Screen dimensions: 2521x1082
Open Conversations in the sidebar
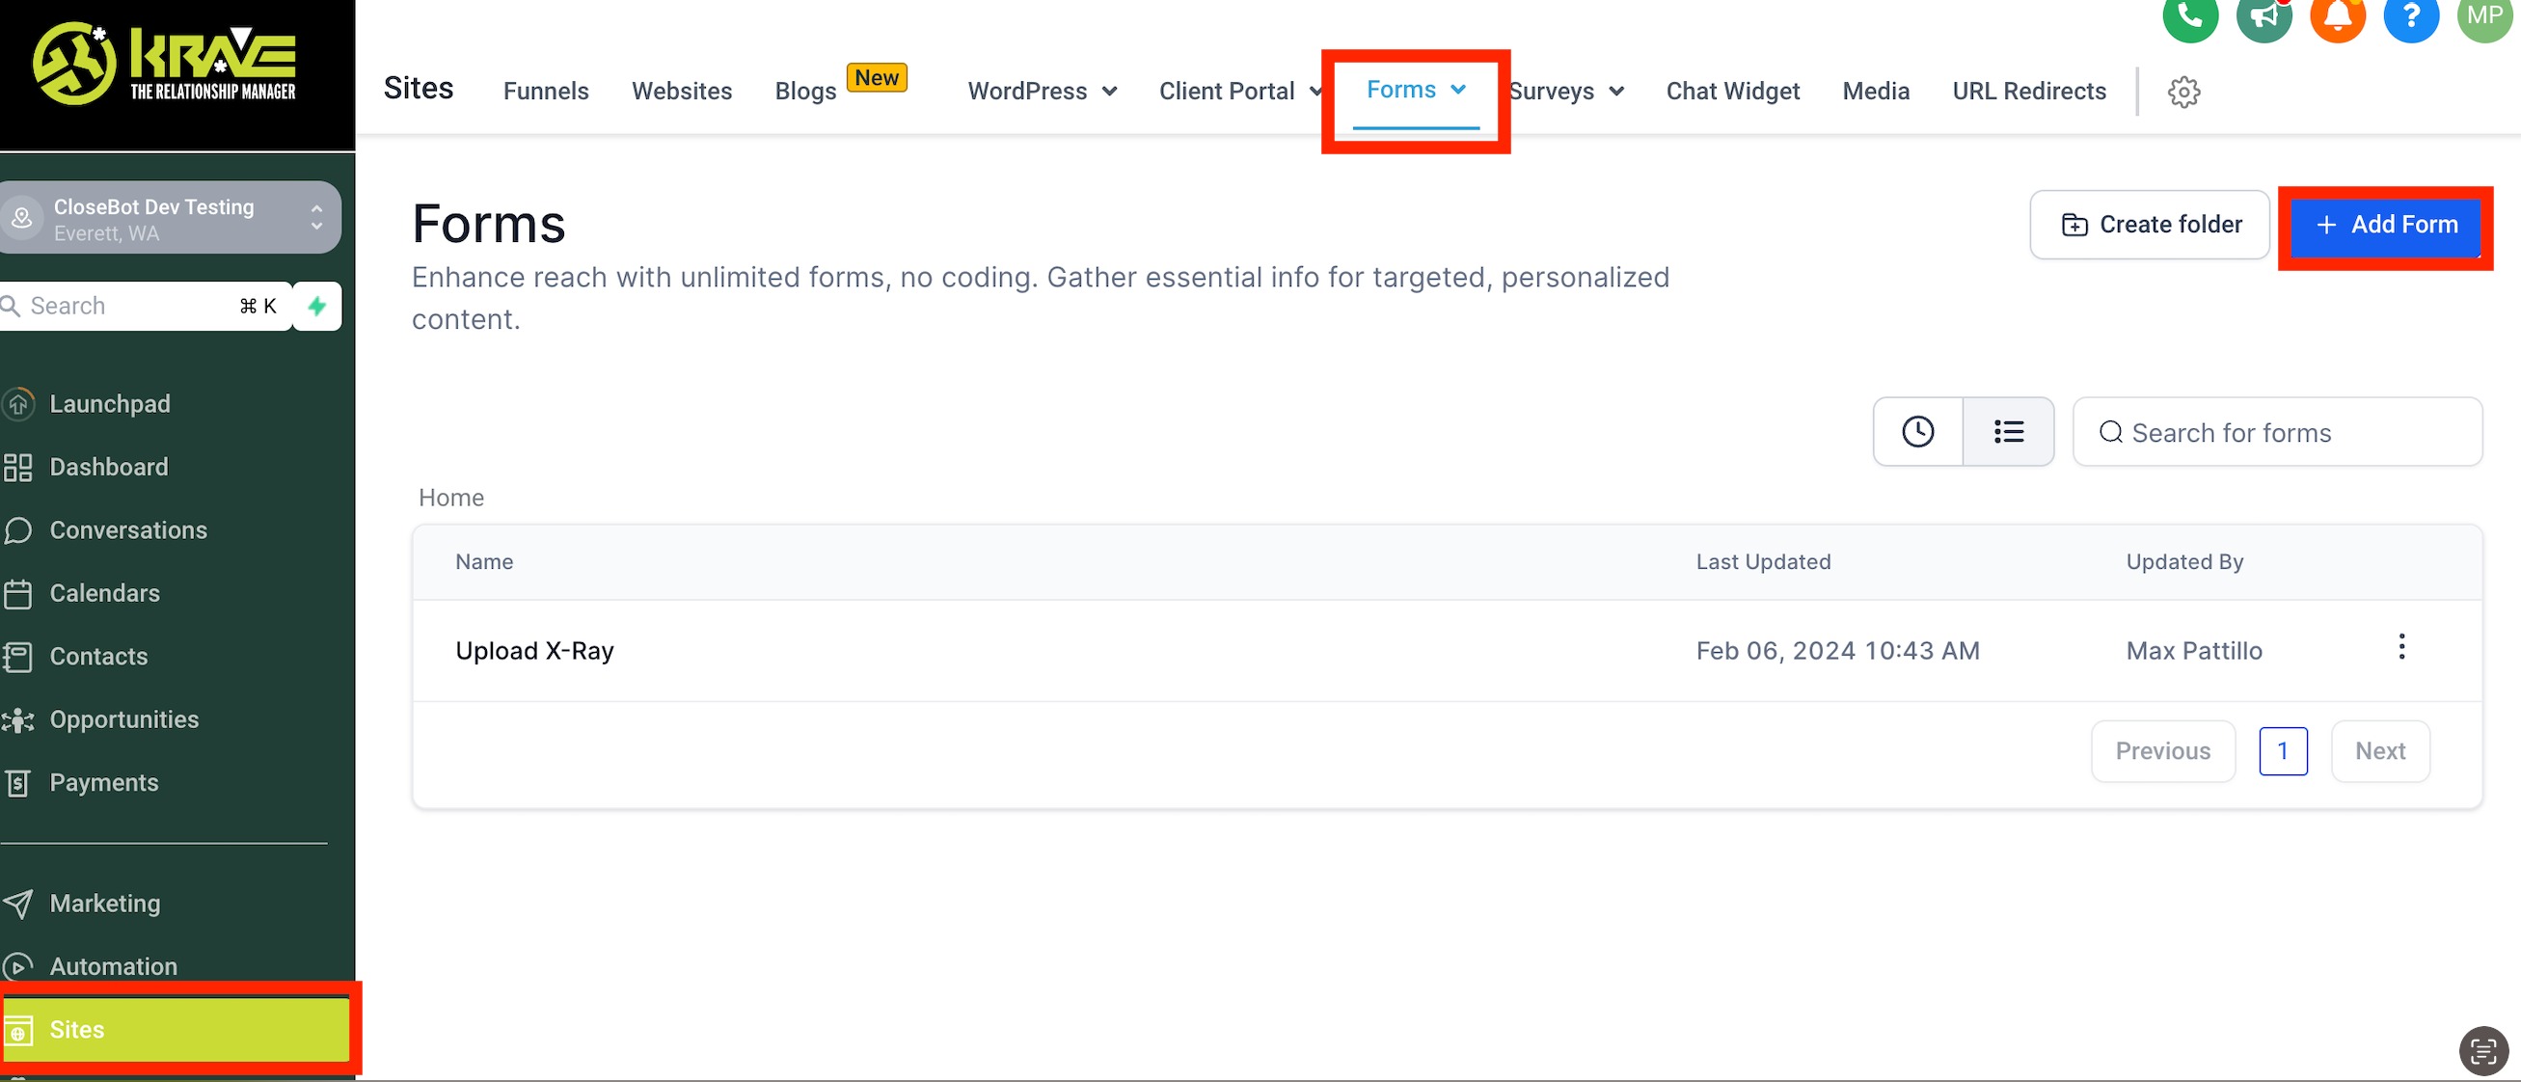[127, 530]
